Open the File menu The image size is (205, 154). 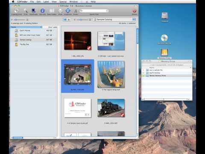(x=32, y=2)
